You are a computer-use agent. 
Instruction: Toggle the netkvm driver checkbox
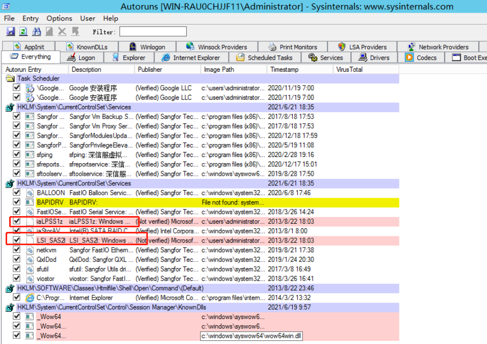pyautogui.click(x=17, y=250)
